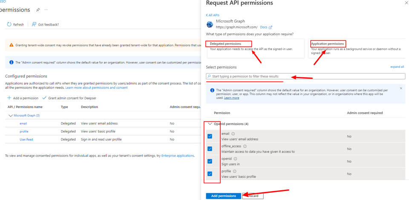The image size is (409, 200).
Task: Click the info icon next to openid
Action: coord(235,159)
